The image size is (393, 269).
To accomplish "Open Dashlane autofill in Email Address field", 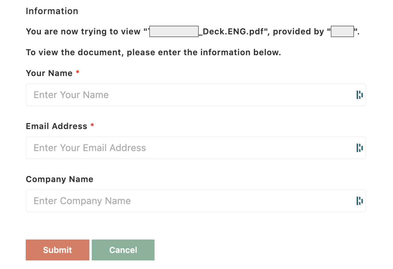I will pyautogui.click(x=359, y=148).
